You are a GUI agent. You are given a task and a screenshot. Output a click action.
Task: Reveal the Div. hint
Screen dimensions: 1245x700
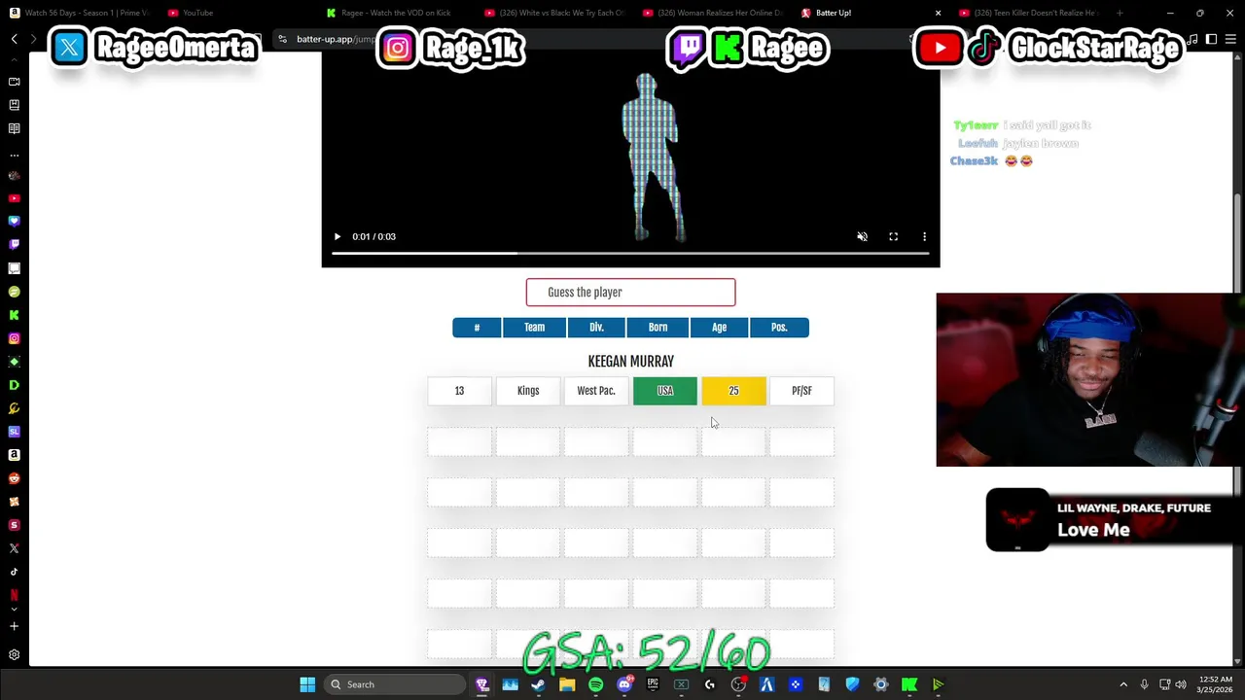coord(596,328)
